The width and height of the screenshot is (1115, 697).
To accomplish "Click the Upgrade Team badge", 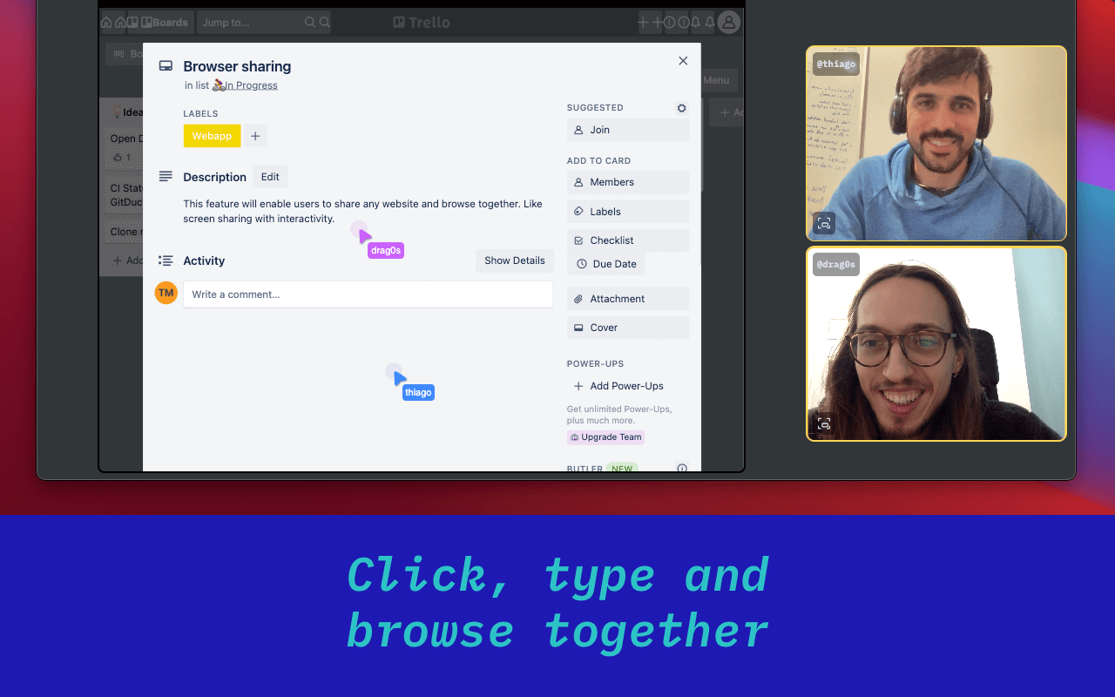I will pyautogui.click(x=605, y=436).
